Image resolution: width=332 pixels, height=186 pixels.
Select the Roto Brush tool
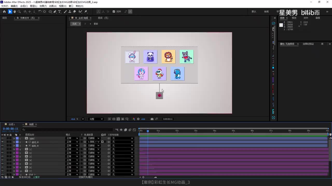(x=80, y=12)
